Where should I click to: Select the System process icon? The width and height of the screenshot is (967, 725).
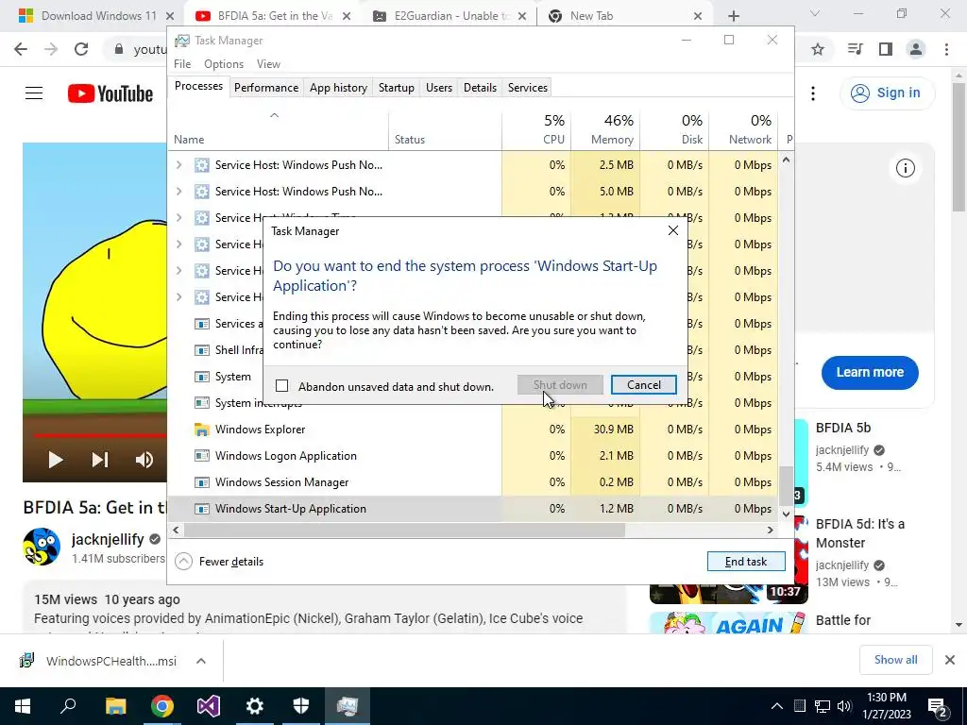[202, 376]
